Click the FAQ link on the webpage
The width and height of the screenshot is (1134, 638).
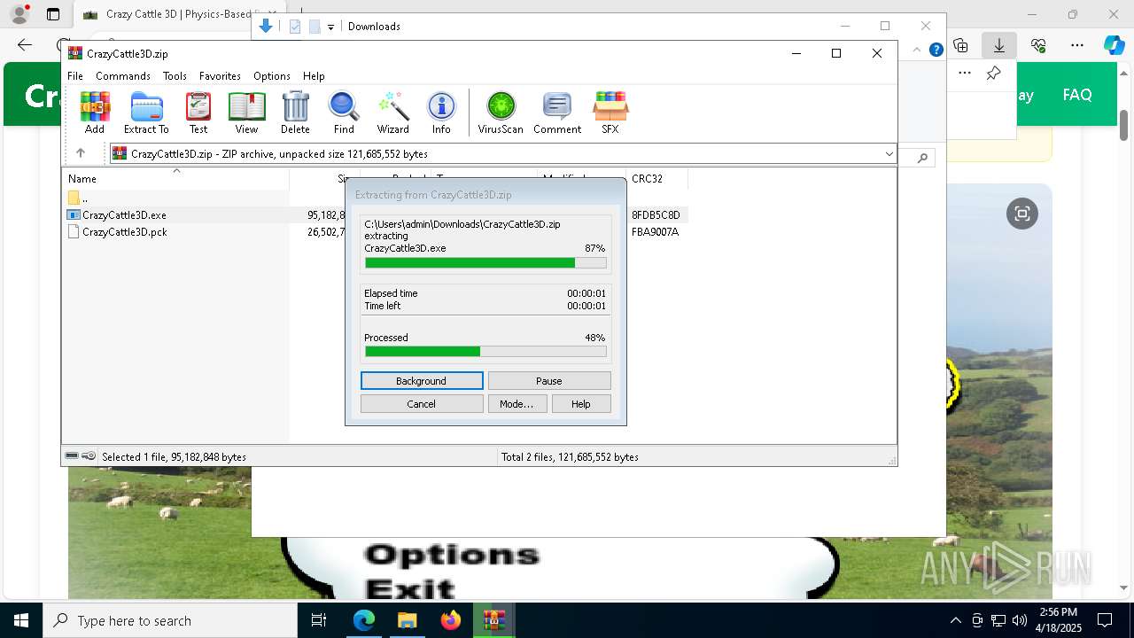[1077, 95]
